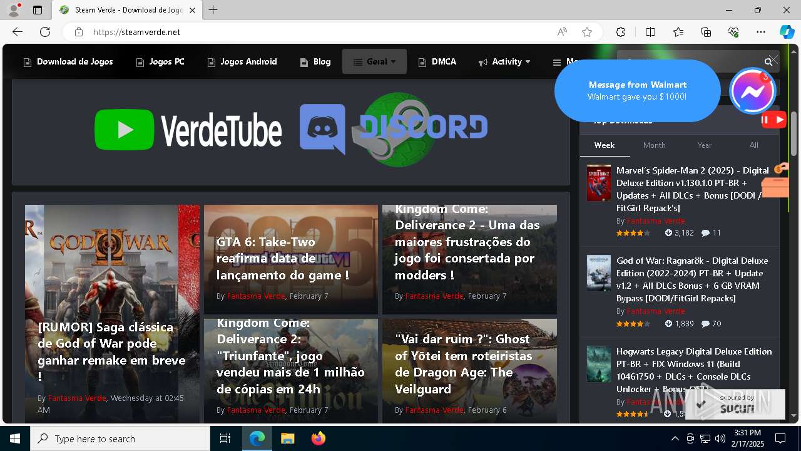Open Hogwarts Legacy Deluxe Edition link
This screenshot has height=451, width=801.
[x=694, y=370]
